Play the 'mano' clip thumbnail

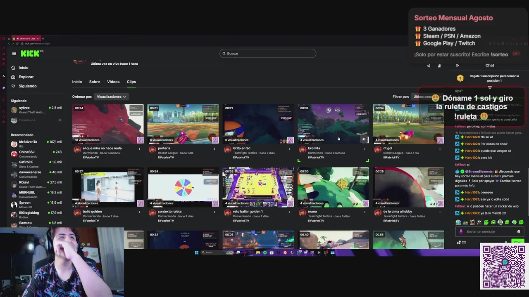333,187
